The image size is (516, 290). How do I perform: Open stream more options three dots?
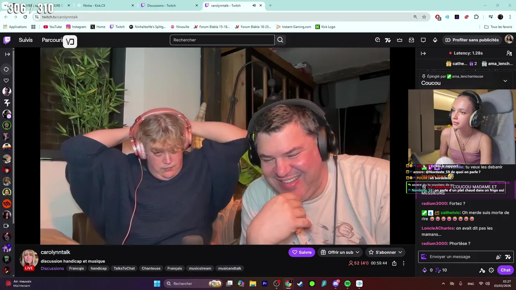404,263
